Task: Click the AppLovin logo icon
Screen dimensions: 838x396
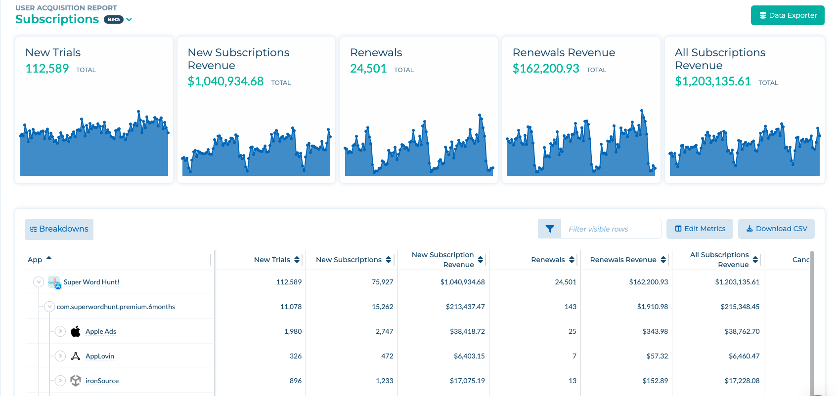Action: pos(76,356)
